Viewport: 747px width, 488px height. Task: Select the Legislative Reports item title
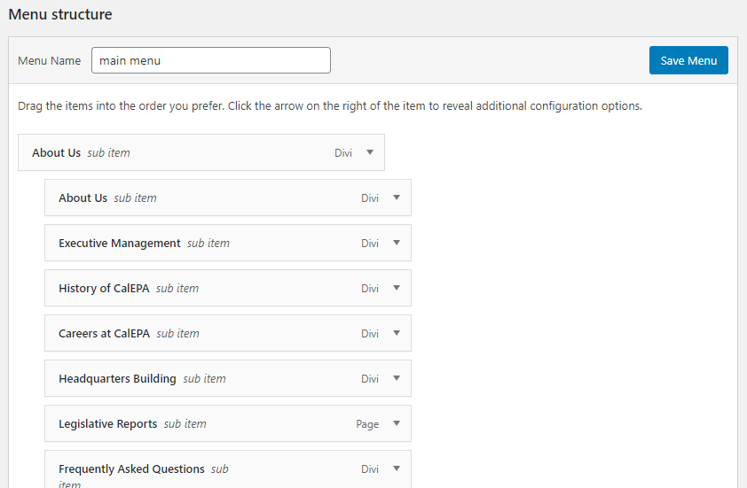(x=107, y=423)
